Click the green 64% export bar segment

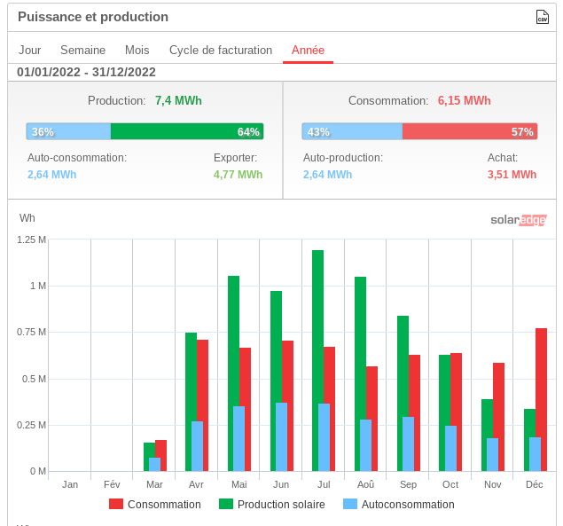[x=186, y=131]
